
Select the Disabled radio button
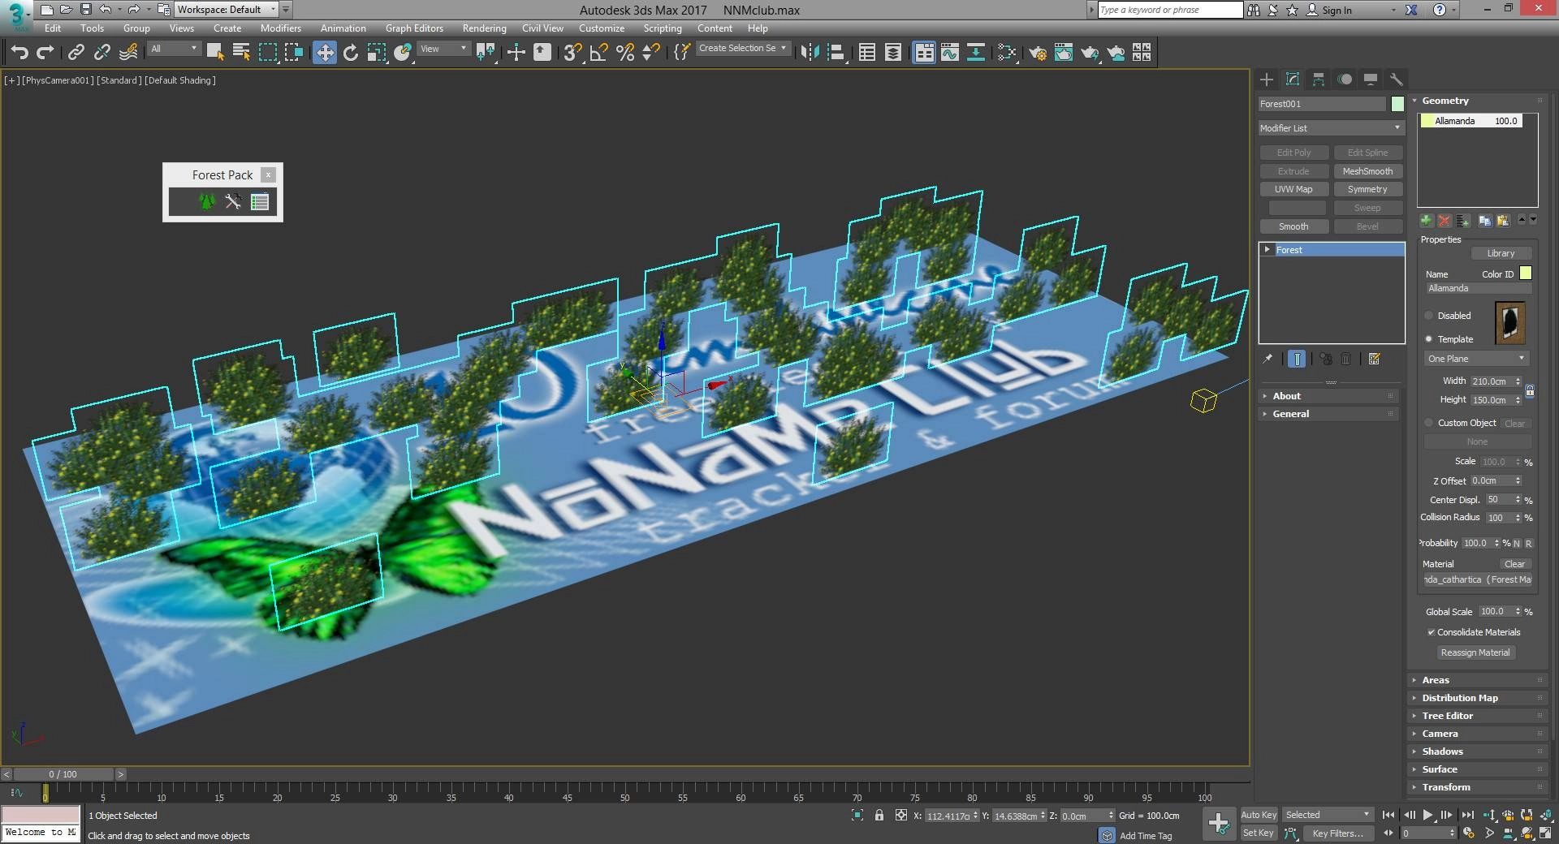pyautogui.click(x=1429, y=316)
